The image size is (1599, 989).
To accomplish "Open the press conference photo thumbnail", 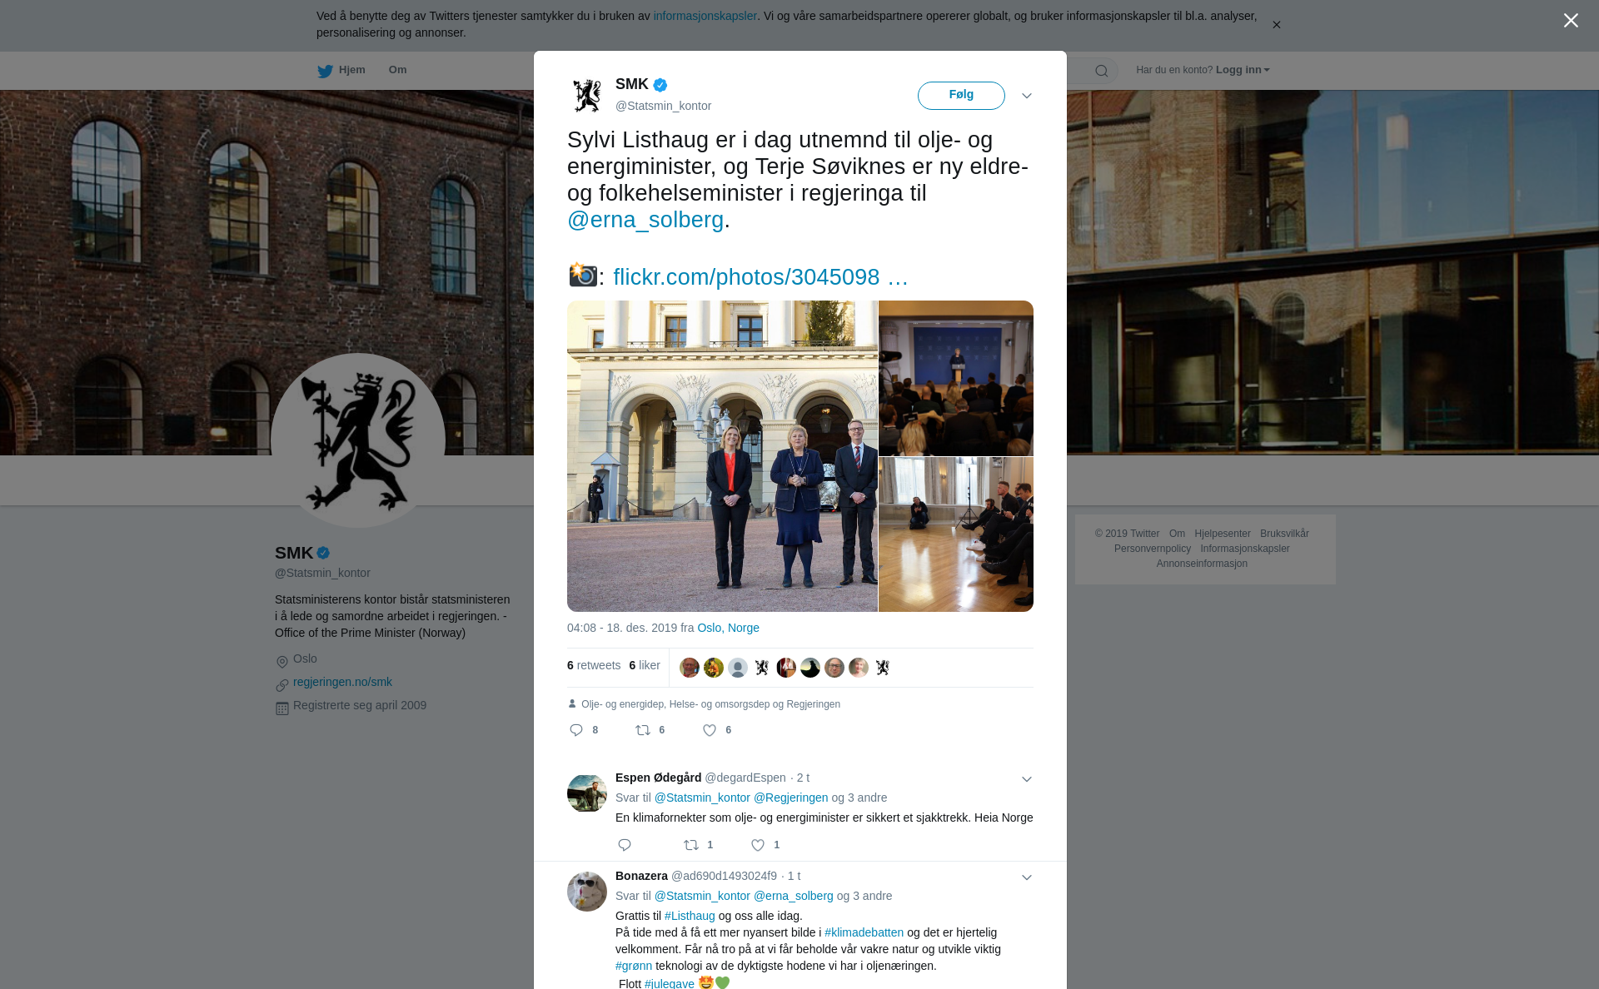I will 956,378.
